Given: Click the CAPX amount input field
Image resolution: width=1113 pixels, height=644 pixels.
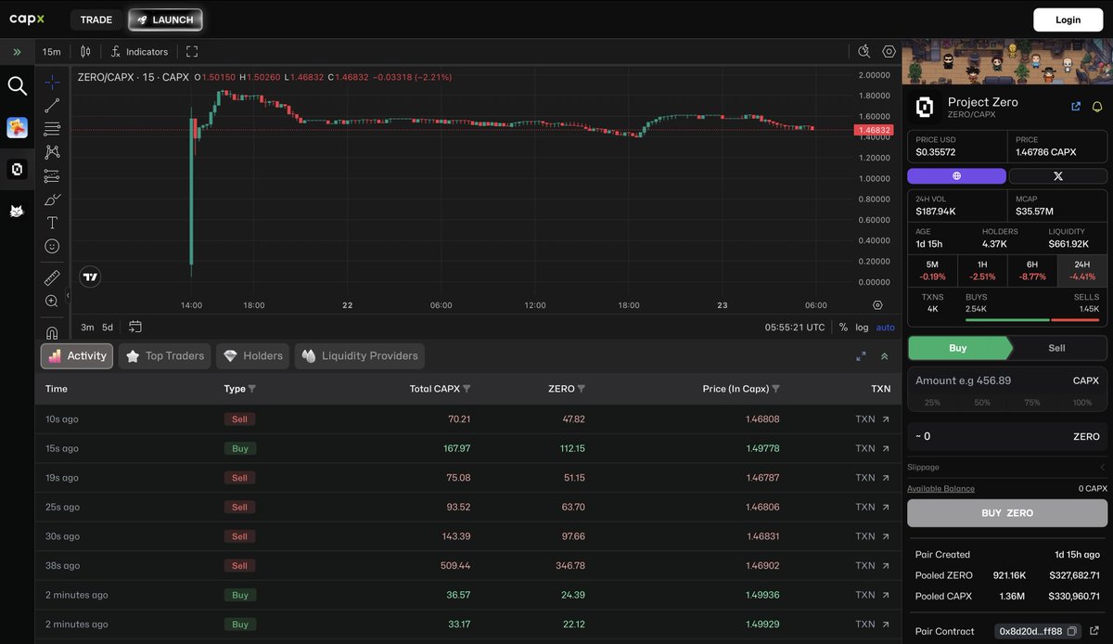Looking at the screenshot, I should (983, 380).
